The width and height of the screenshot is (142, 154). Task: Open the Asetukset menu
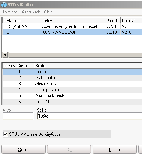31,12
